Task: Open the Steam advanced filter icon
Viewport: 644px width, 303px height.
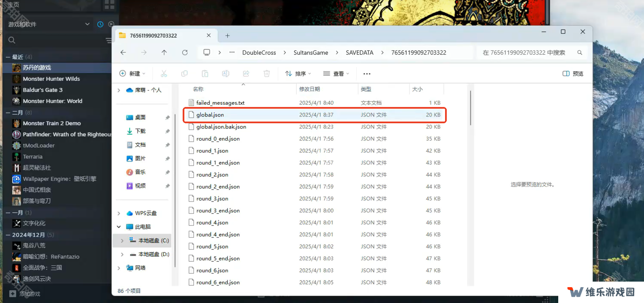Action: coord(108,40)
